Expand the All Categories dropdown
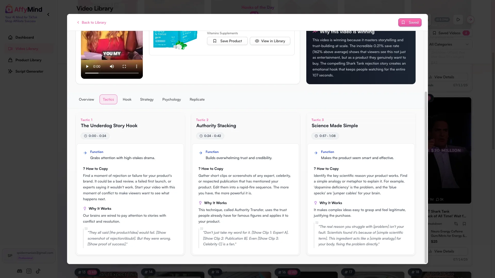Image resolution: width=495 pixels, height=278 pixels. click(x=449, y=44)
